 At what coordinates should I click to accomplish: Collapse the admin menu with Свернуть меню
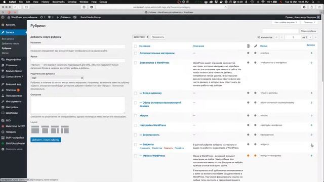click(14, 149)
